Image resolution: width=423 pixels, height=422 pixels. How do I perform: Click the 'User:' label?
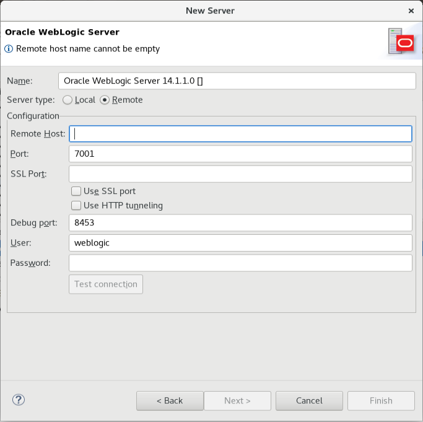coord(21,243)
